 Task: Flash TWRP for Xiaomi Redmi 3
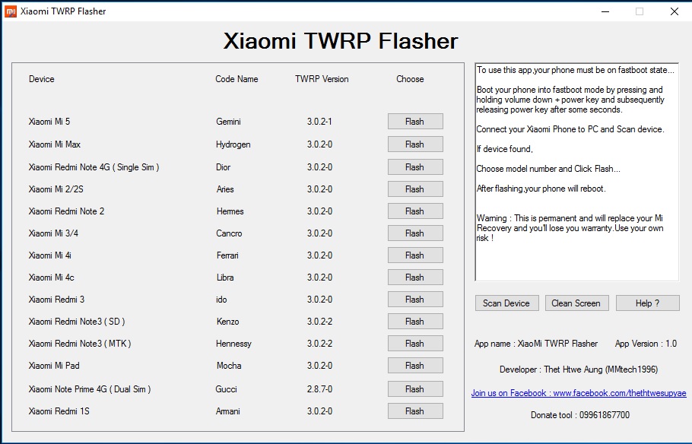point(415,300)
